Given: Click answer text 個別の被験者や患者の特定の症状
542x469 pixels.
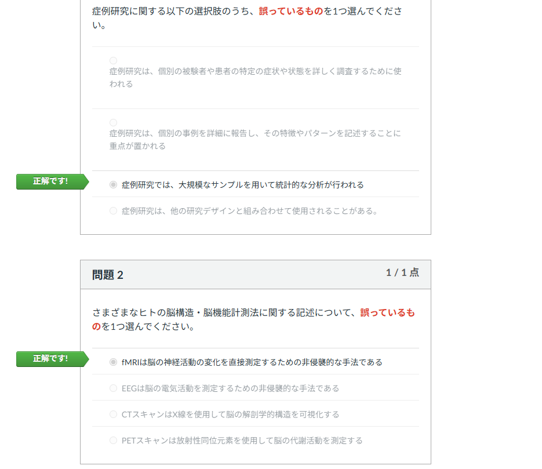Looking at the screenshot, I should pos(255,77).
